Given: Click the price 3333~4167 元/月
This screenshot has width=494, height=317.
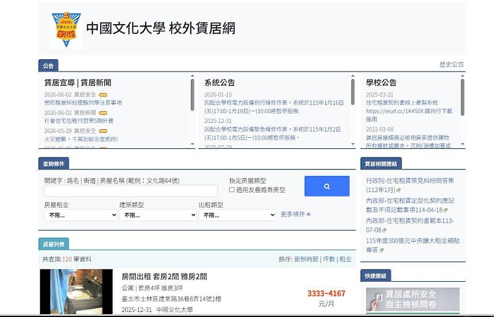Looking at the screenshot, I should coord(327,298).
